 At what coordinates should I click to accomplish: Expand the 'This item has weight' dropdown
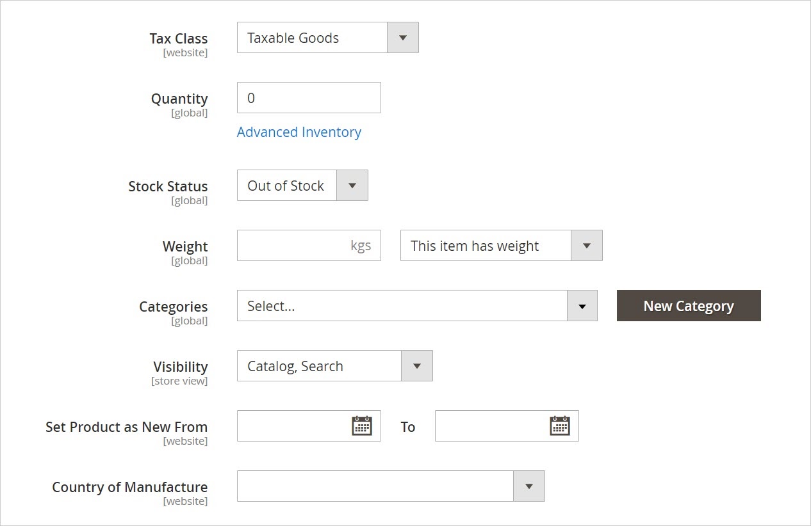coord(586,246)
